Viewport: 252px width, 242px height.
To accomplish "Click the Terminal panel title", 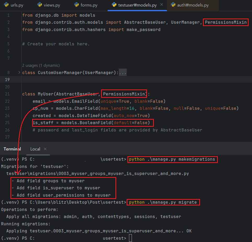I will [x=12, y=149].
